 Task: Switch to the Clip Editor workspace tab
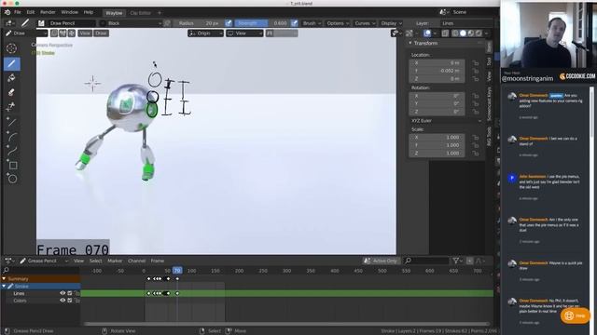click(x=141, y=13)
